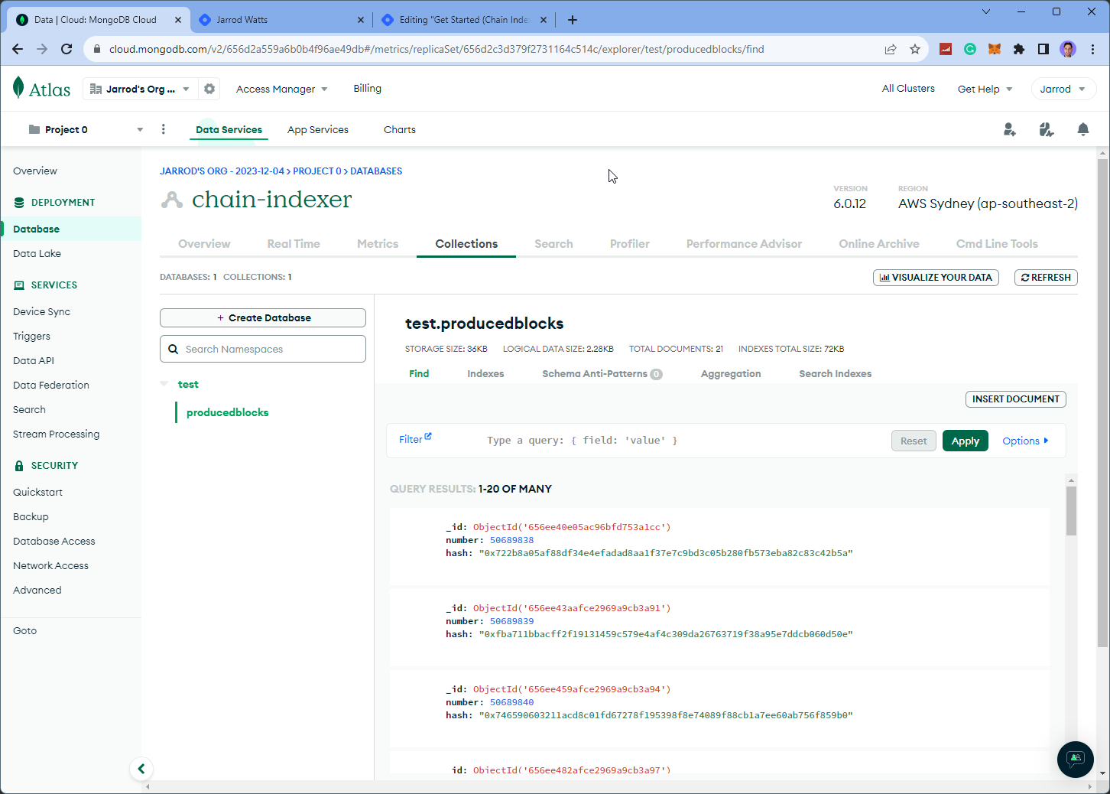Click the Apply button
The height and width of the screenshot is (794, 1110).
[966, 441]
